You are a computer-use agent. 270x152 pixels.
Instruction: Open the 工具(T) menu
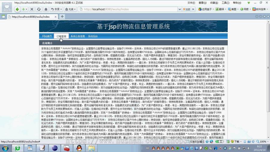(x=225, y=3)
